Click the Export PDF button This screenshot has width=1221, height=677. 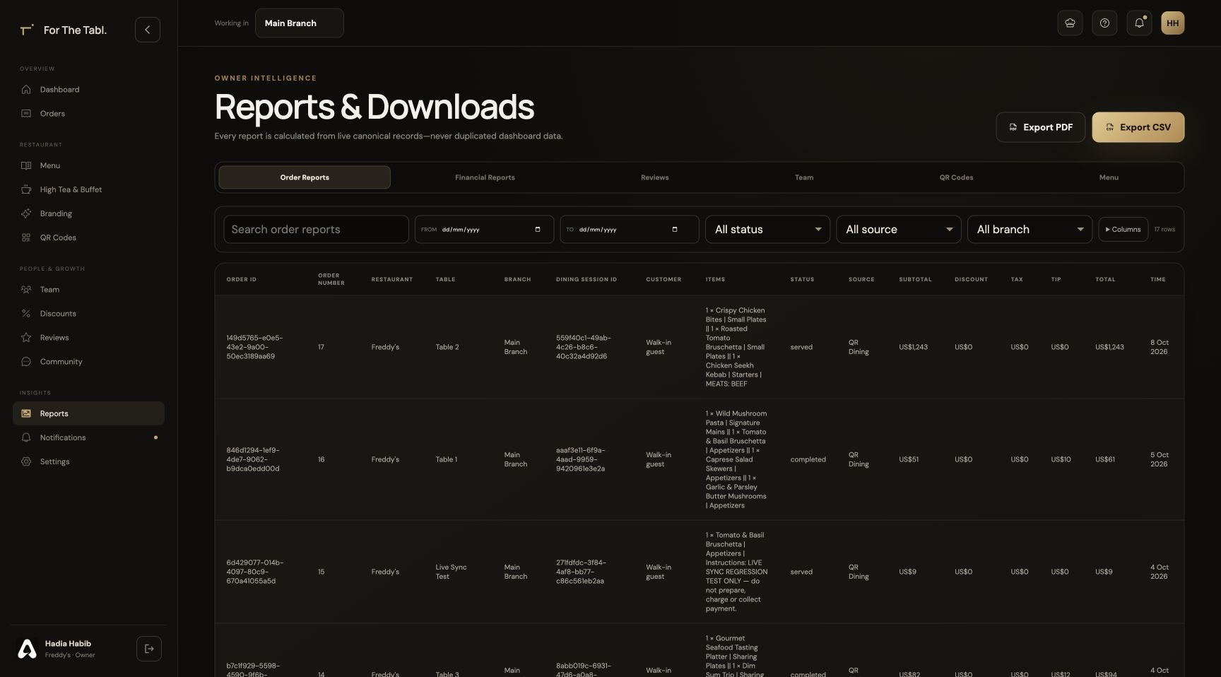pyautogui.click(x=1040, y=128)
